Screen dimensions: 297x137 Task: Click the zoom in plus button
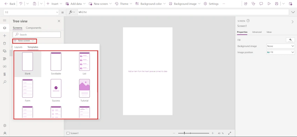[213, 133]
